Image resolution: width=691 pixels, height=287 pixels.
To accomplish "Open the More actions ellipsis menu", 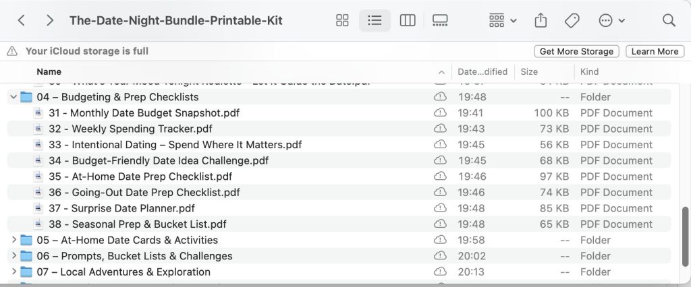I will (611, 20).
